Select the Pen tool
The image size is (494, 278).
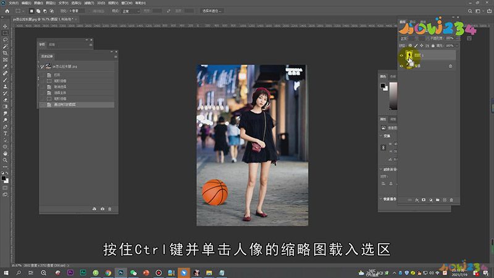5,127
